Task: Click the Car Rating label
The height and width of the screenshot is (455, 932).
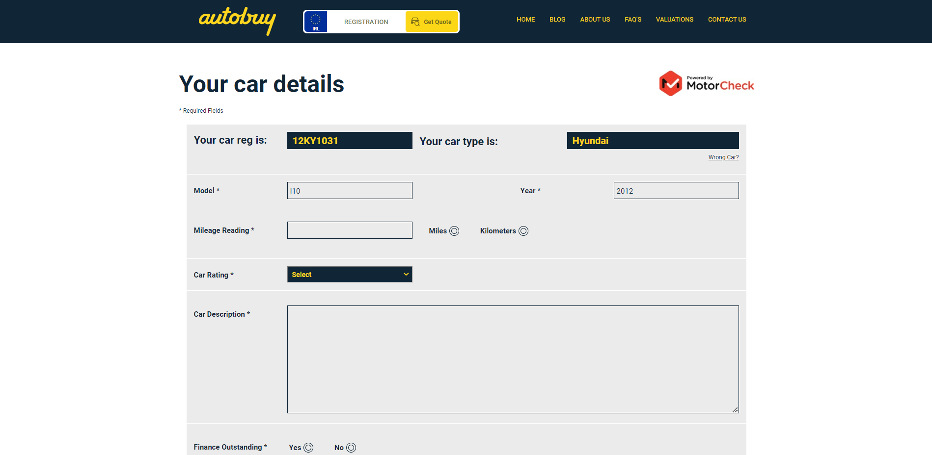Action: pyautogui.click(x=214, y=275)
